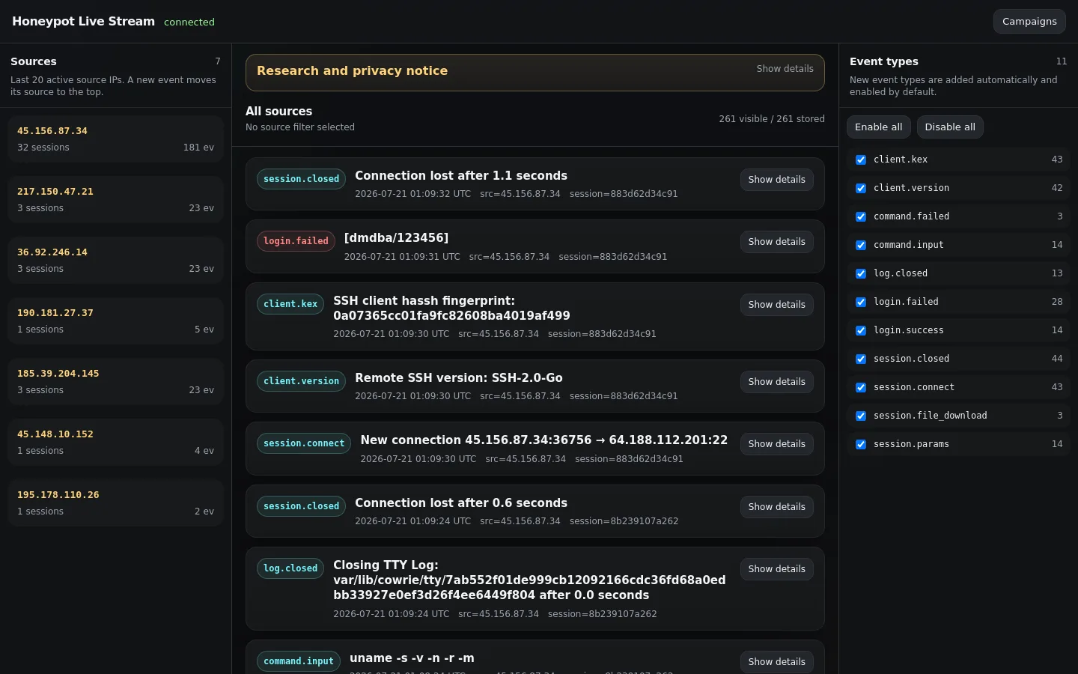Show details for Remote SSH version event

[x=776, y=382]
